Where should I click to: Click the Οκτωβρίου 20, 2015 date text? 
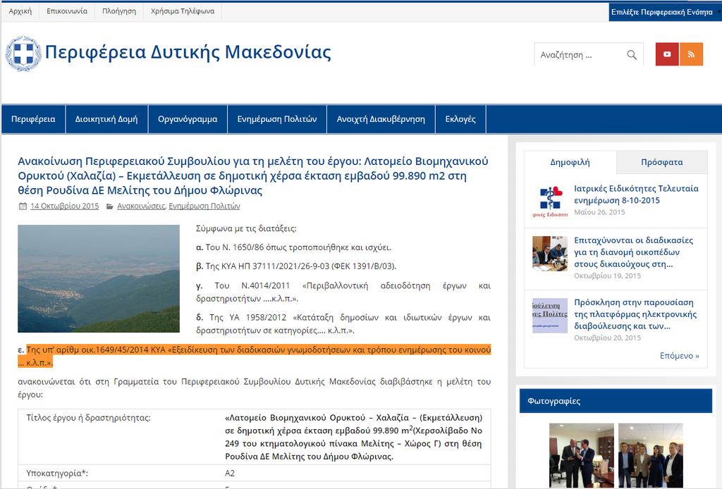607,338
